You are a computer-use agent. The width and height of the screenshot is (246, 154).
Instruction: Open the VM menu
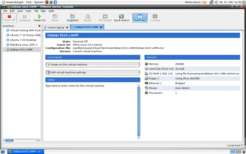36,11
